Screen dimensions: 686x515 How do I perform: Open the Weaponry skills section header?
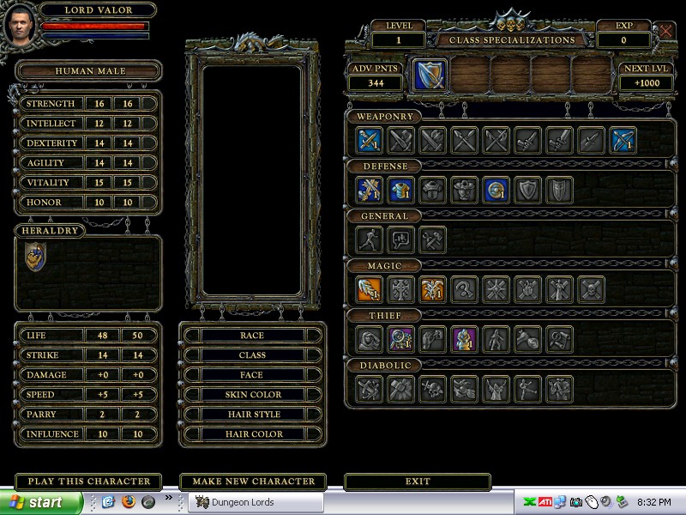(x=384, y=117)
